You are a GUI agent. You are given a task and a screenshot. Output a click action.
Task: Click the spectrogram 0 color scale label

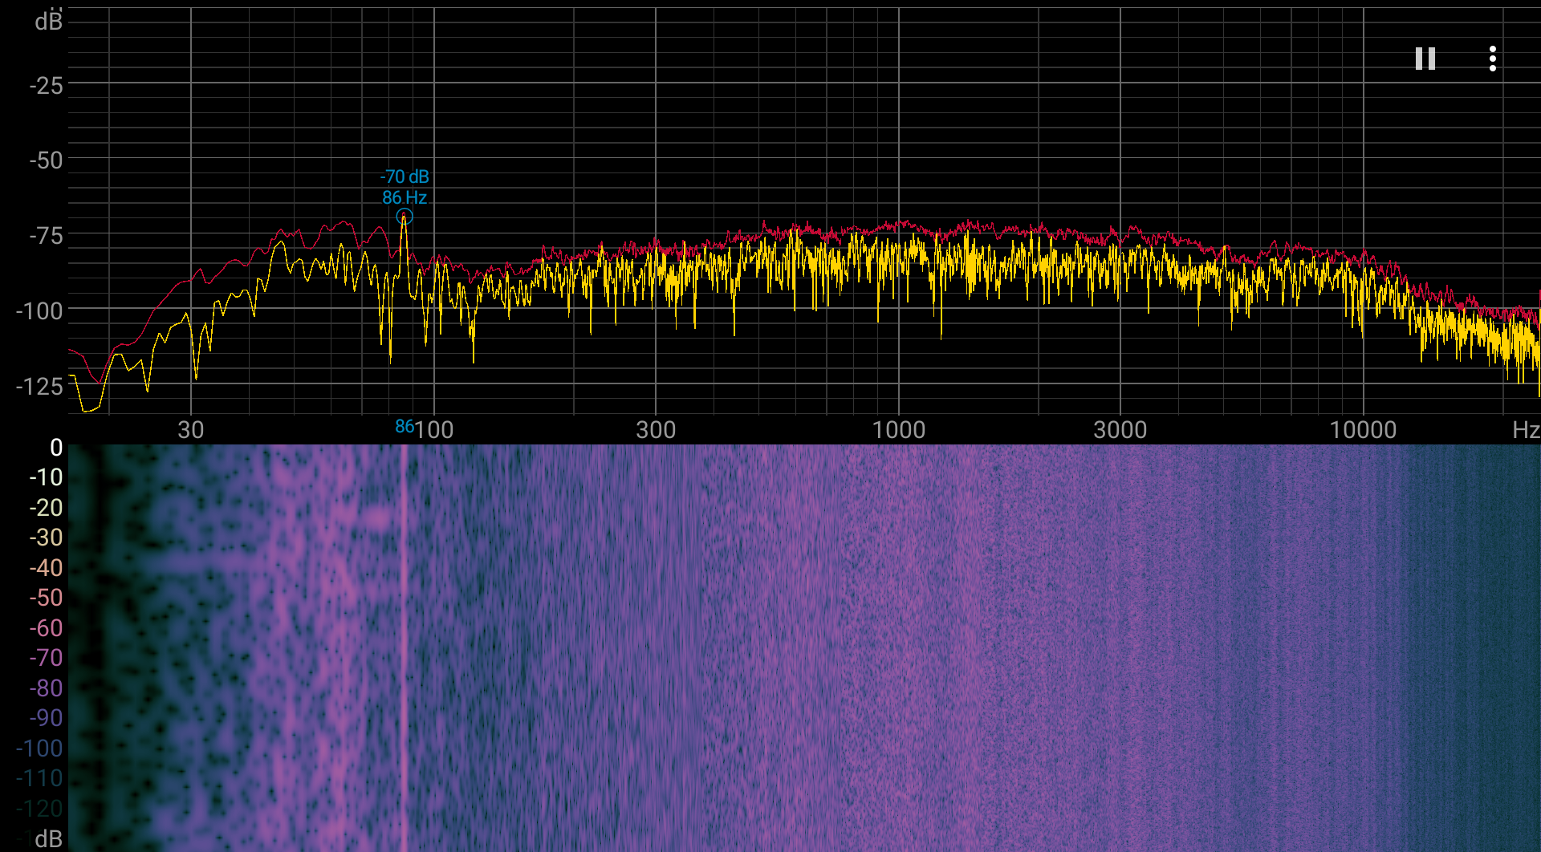click(56, 448)
